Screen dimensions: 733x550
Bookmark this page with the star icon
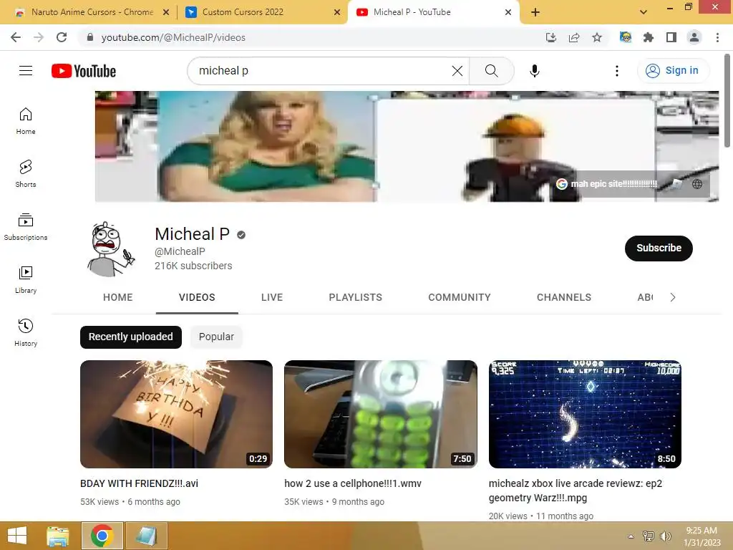597,37
